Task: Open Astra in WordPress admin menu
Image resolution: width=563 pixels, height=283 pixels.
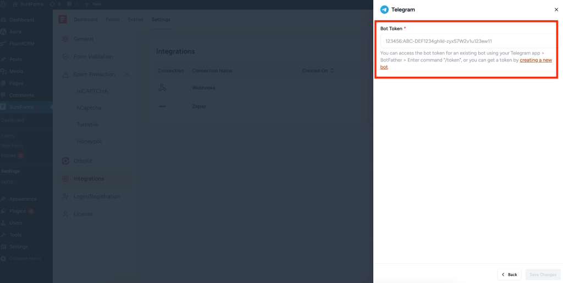Action: (x=15, y=31)
